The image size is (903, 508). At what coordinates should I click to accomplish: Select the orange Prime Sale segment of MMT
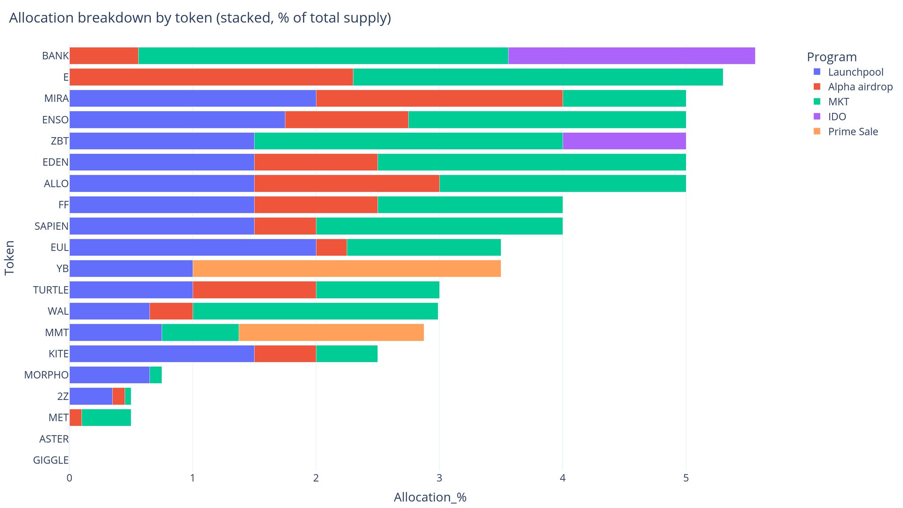(x=331, y=332)
